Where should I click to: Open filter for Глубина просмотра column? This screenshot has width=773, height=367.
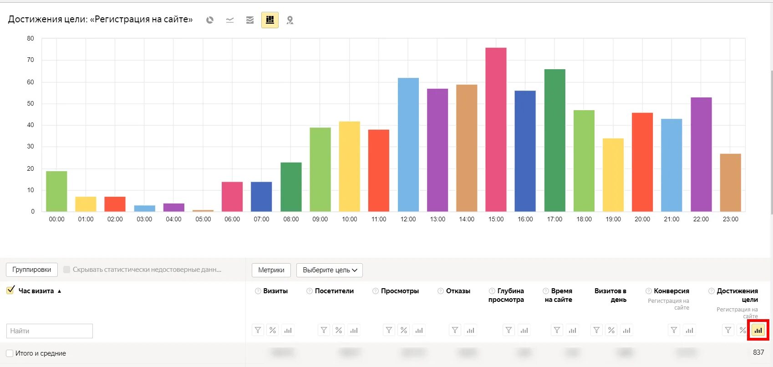pyautogui.click(x=509, y=330)
